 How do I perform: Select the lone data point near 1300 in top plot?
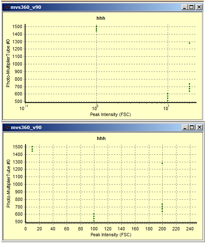189,43
